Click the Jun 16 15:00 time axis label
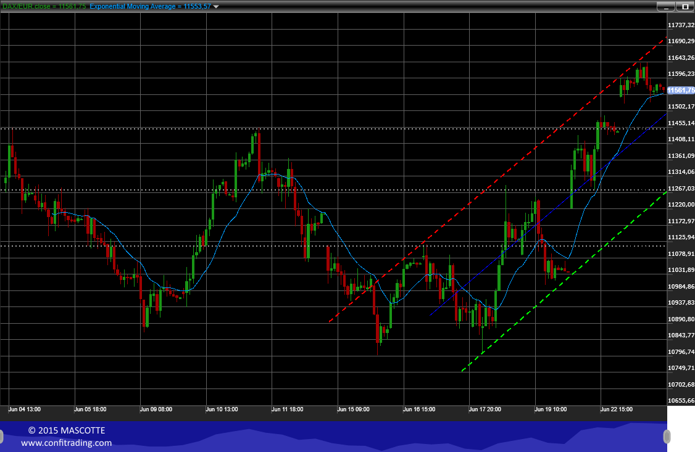Screen dimensions: 695x452 [419, 409]
